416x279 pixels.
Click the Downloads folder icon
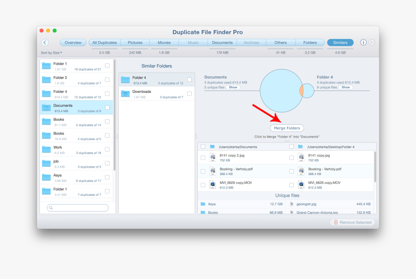pyautogui.click(x=125, y=94)
